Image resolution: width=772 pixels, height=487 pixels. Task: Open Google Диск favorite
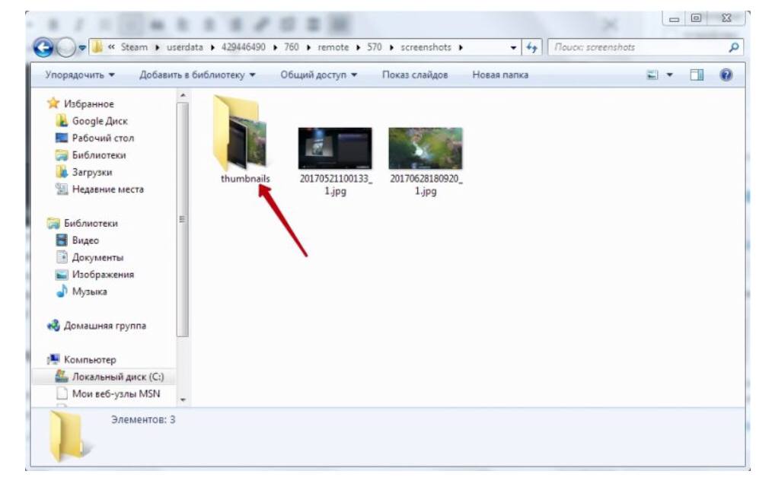(100, 121)
